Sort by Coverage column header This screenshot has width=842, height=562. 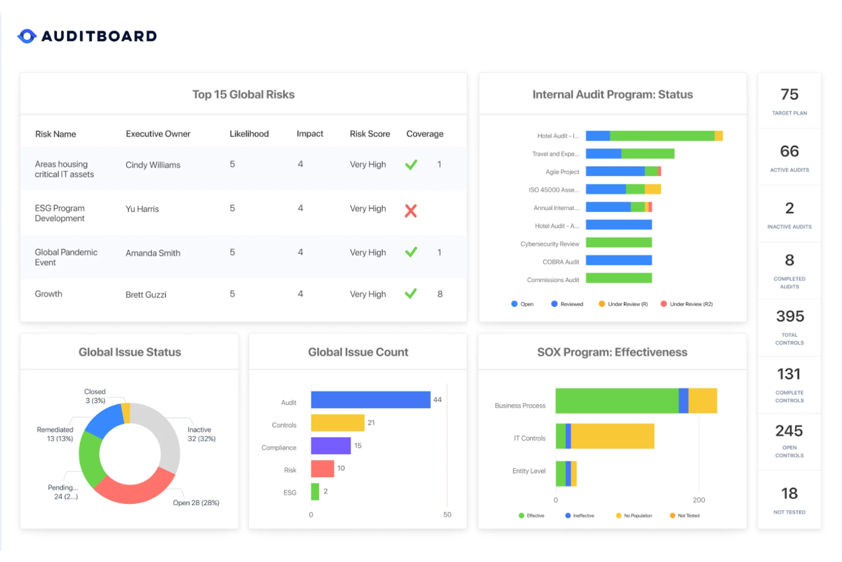coord(425,134)
